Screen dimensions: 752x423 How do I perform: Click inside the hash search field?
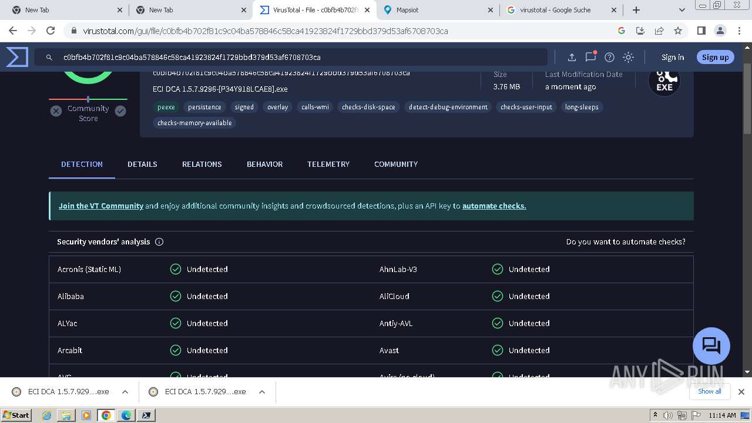(291, 57)
